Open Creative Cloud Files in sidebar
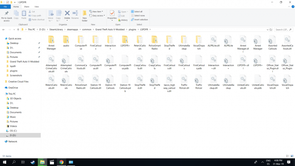 [x=18, y=82]
